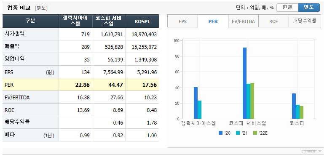327x157 pixels.
Task: Select the ROE row label
Action: (9, 110)
